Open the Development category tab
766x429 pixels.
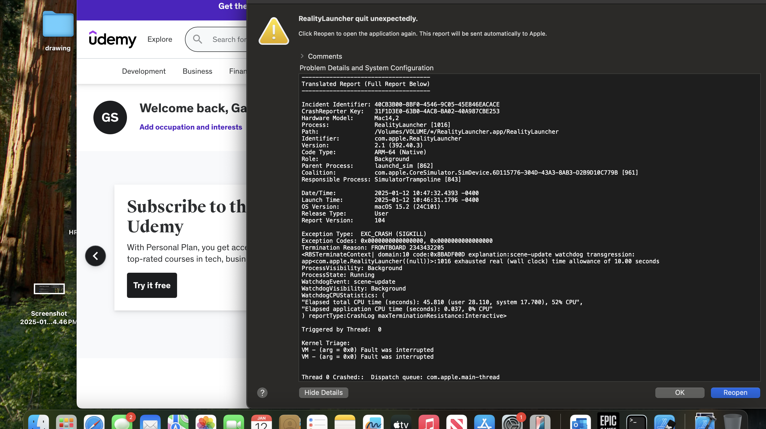144,71
